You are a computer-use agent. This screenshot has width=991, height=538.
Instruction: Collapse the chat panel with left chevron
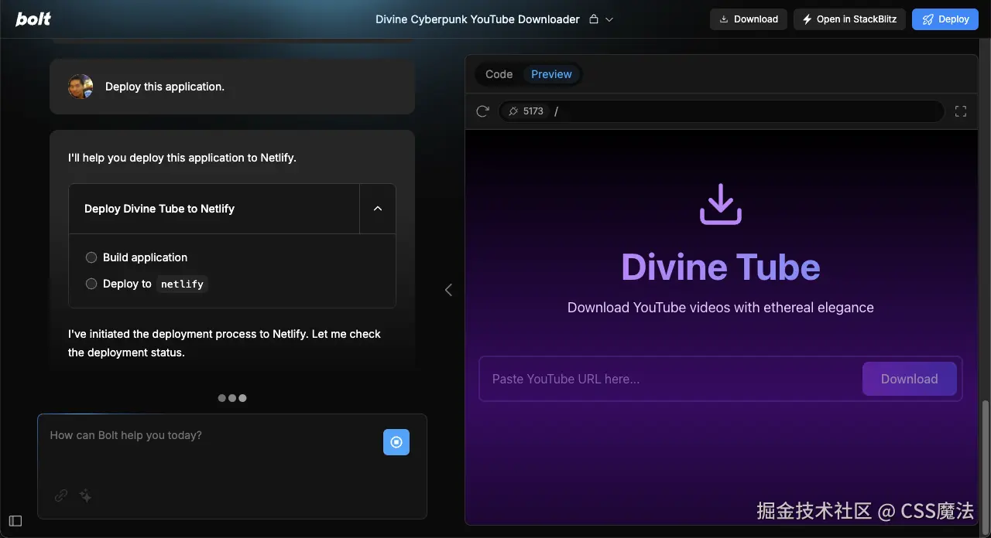[x=448, y=290]
